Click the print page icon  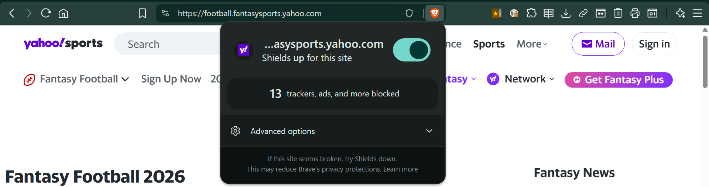pos(635,14)
